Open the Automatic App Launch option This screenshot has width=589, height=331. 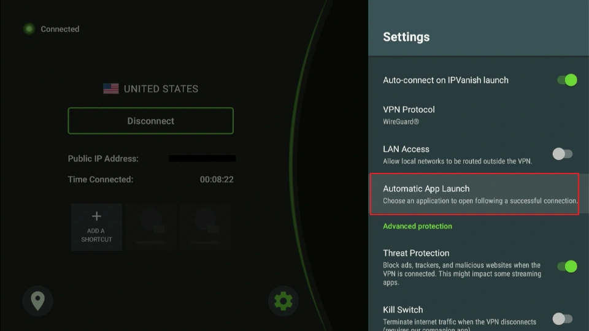pos(474,194)
